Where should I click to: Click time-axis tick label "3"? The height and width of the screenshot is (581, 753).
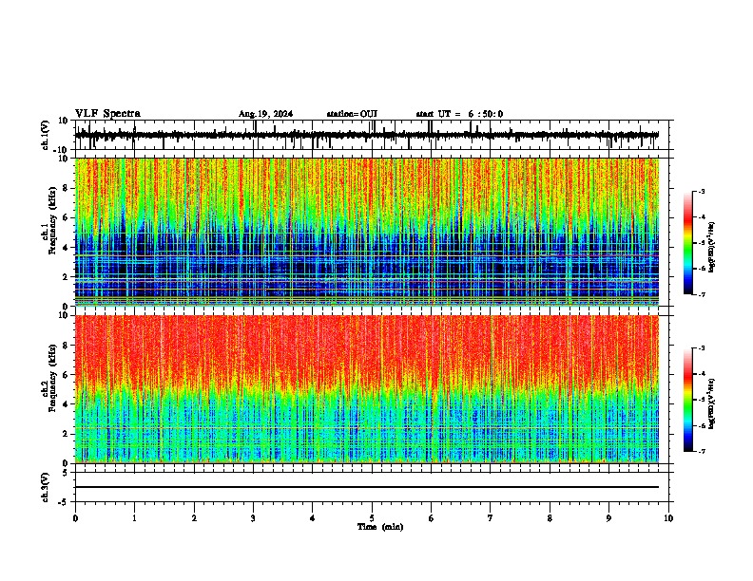(254, 518)
